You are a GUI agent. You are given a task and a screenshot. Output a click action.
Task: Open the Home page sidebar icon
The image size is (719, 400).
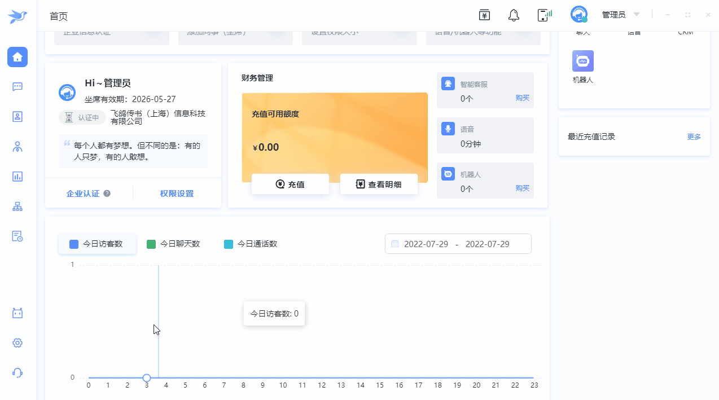pyautogui.click(x=17, y=57)
